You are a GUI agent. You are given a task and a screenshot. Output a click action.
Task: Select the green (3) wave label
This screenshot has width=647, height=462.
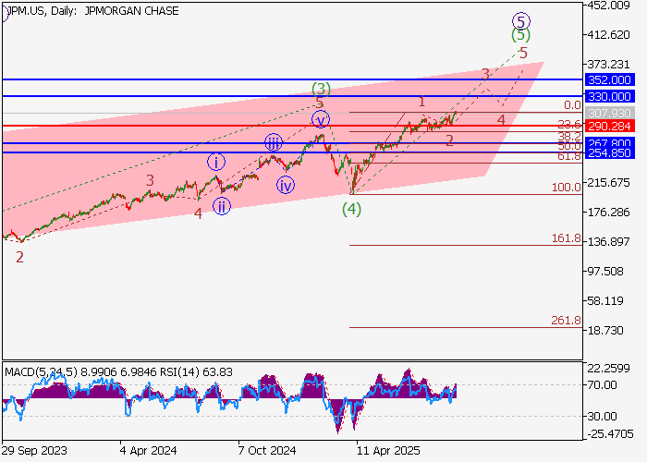(321, 89)
